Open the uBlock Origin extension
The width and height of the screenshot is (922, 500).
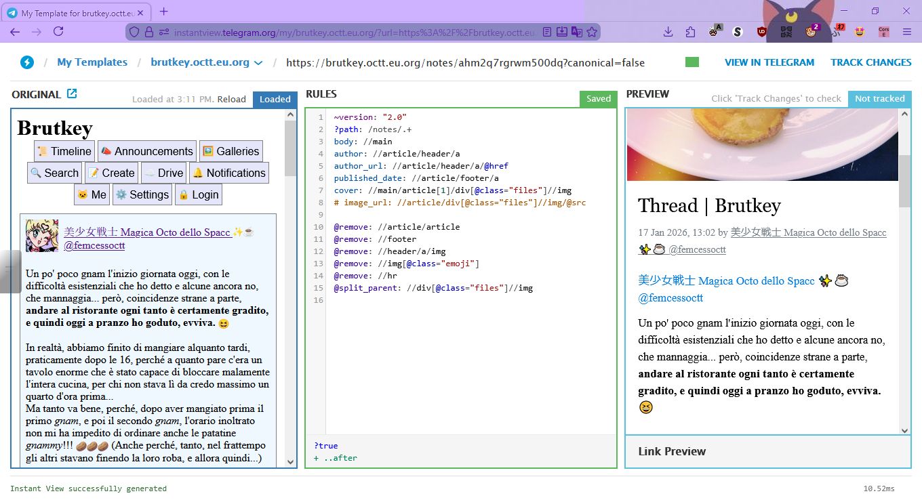pos(761,31)
